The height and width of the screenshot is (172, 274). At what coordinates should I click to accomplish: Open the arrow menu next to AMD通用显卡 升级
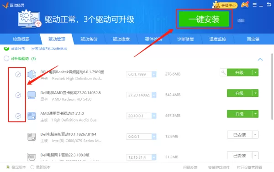255,114
